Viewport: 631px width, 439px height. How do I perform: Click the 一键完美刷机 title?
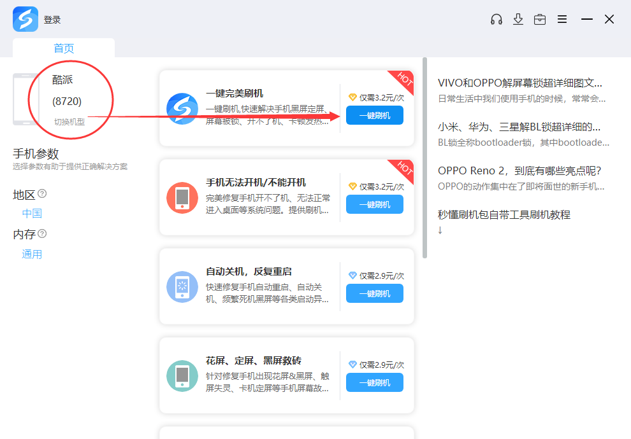pyautogui.click(x=235, y=94)
